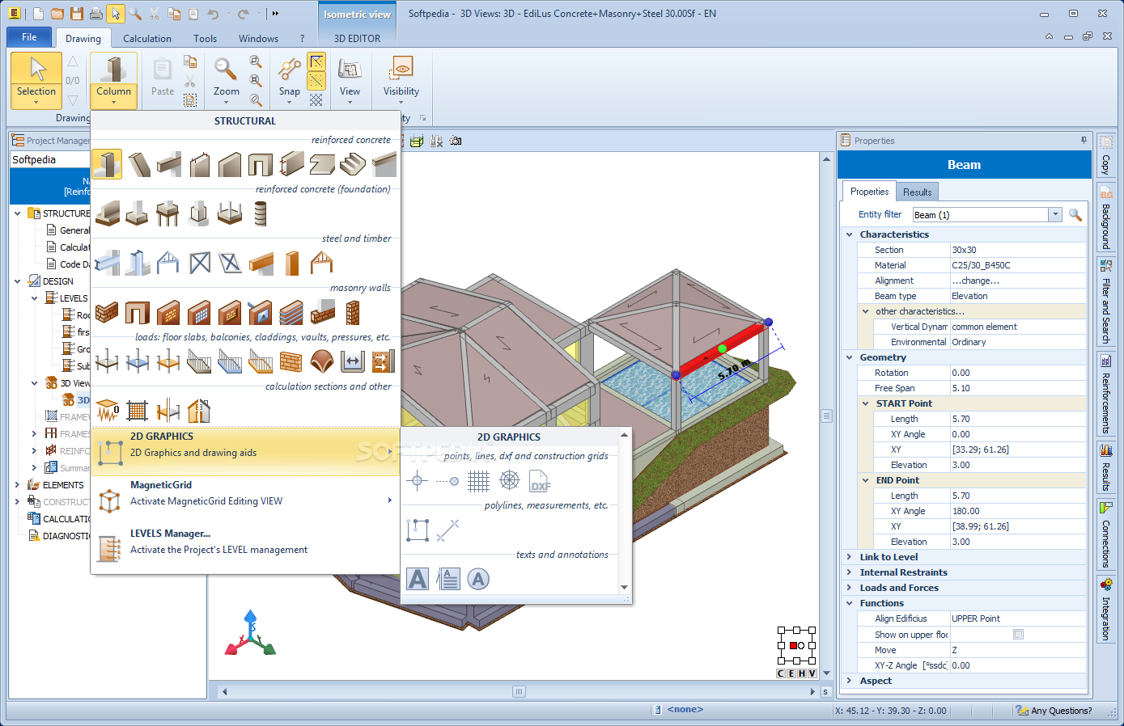The height and width of the screenshot is (726, 1124).
Task: Open LEVELS Manager entry
Action: click(245, 549)
